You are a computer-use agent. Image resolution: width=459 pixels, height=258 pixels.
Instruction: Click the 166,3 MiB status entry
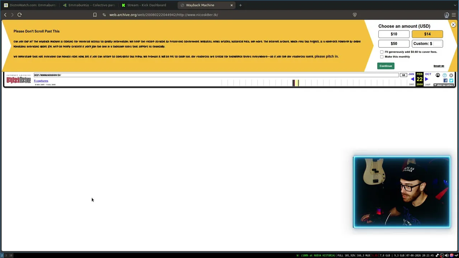coord(363,255)
